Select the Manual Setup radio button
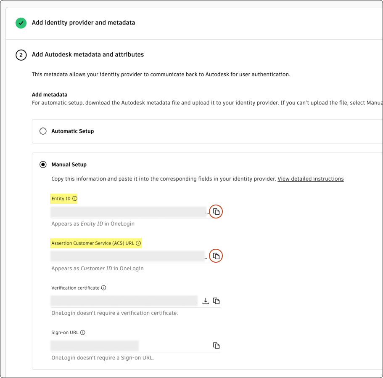Screen dimensions: 383x378 [43, 165]
